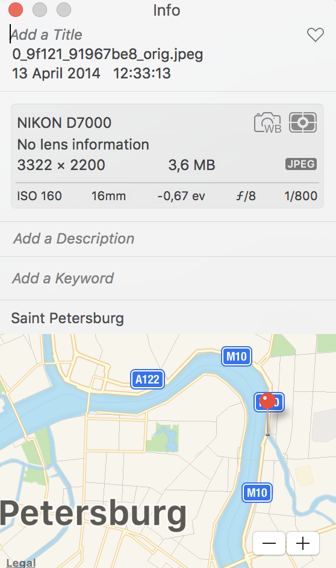The height and width of the screenshot is (568, 336).
Task: Click the metering mode icon
Action: (303, 122)
